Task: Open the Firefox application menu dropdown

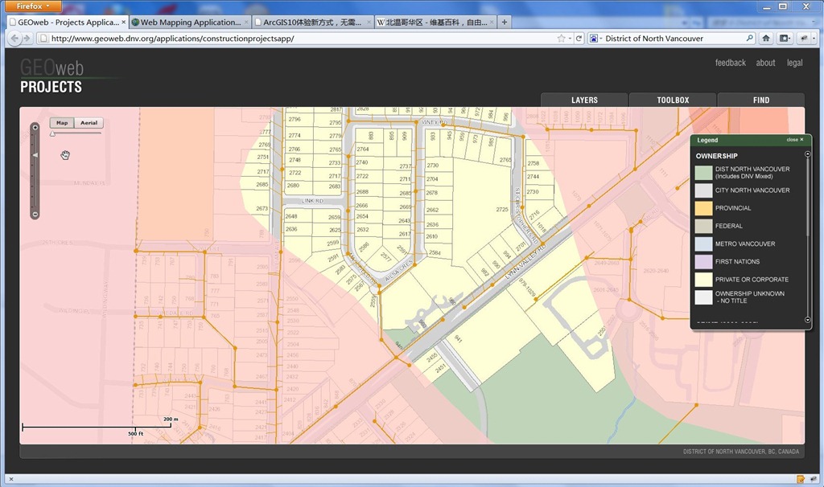Action: click(x=32, y=6)
